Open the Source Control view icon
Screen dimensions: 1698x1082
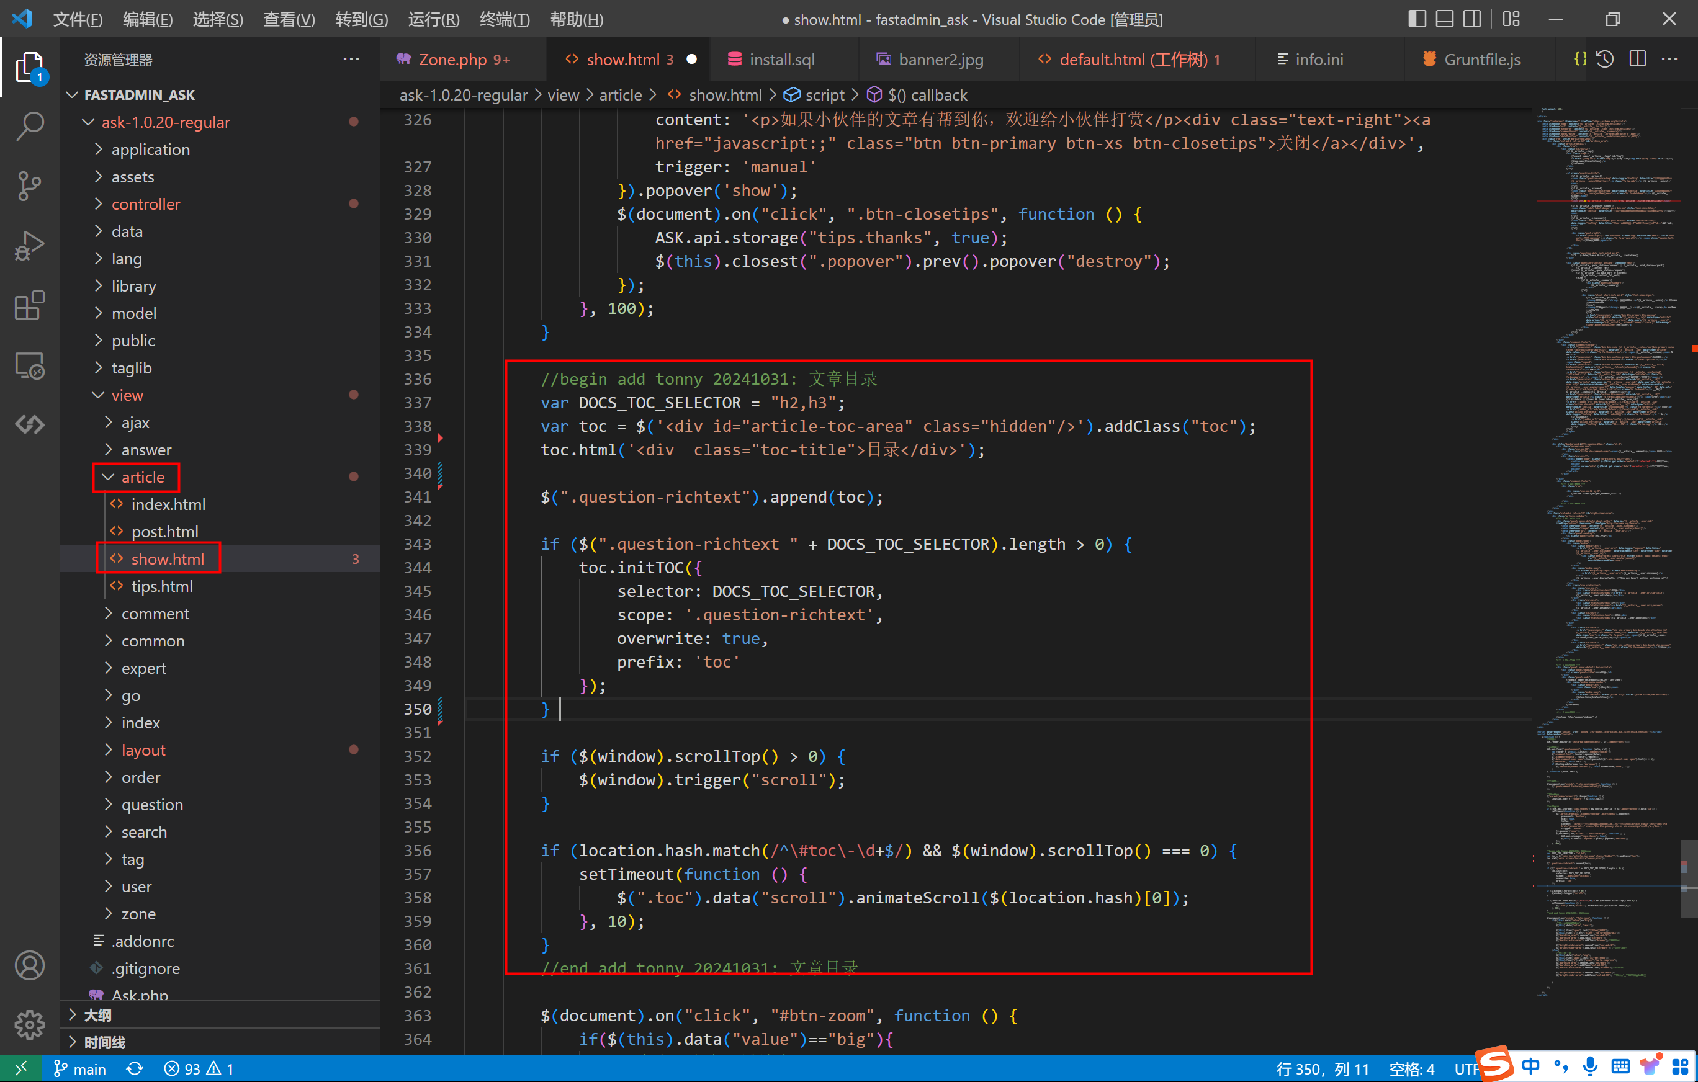[30, 186]
